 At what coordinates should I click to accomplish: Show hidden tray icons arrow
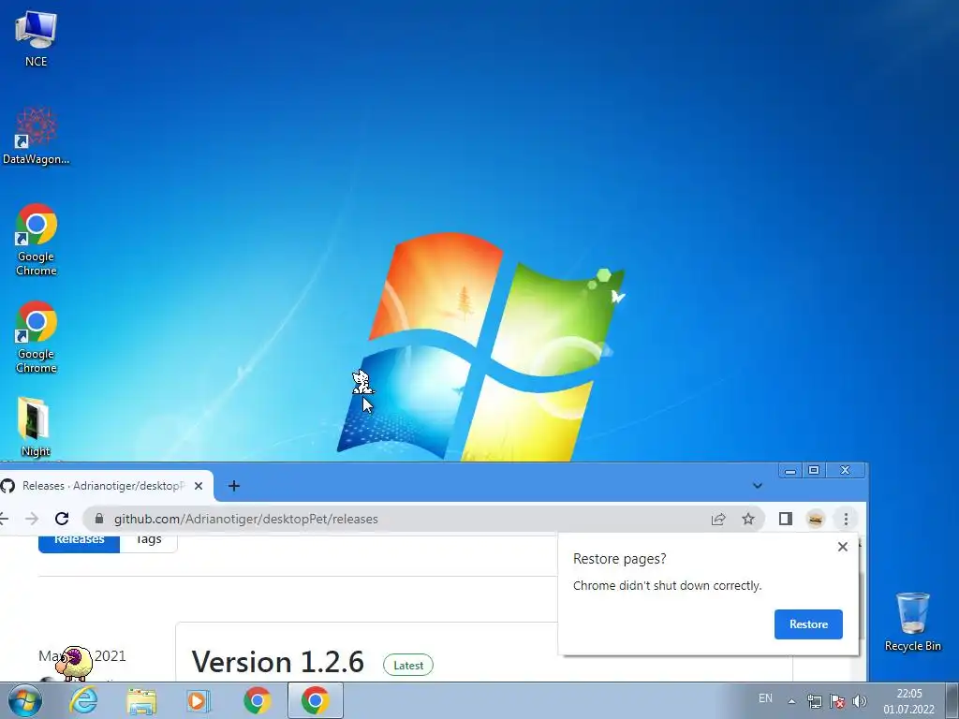point(791,701)
